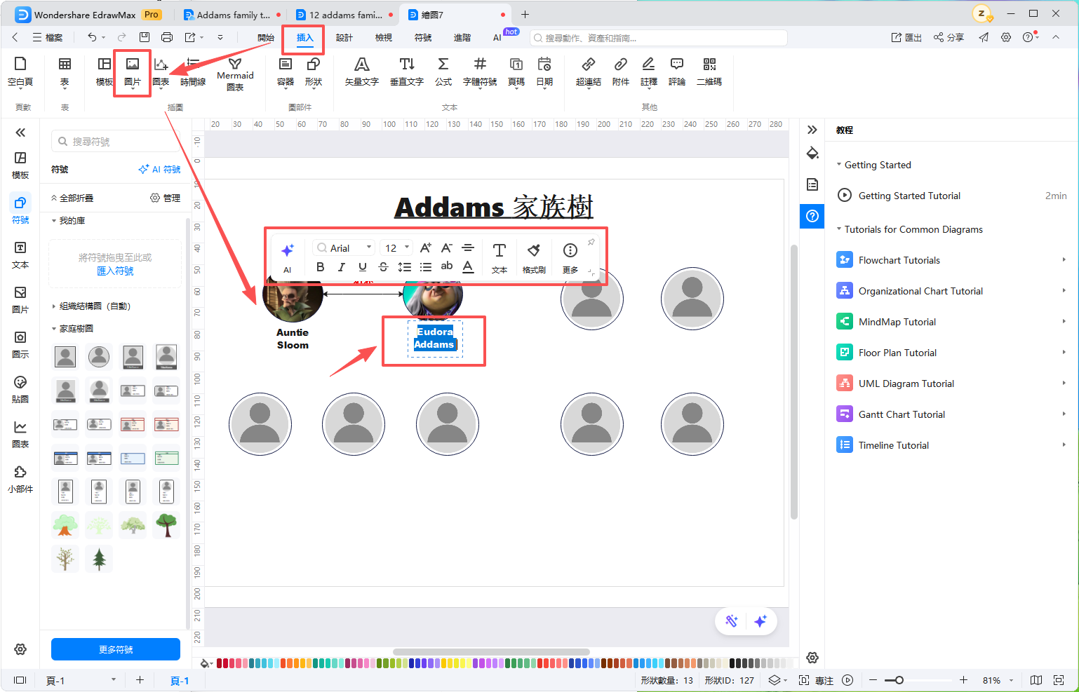Expand Flowchart Tutorials arrow
Image resolution: width=1079 pixels, height=692 pixels.
[1064, 259]
